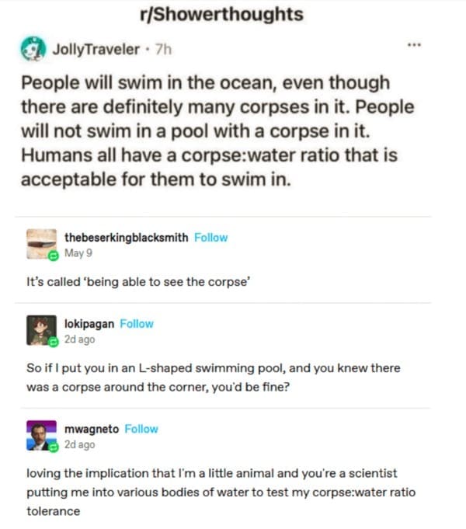
Task: Open lokipagan's username link
Action: (89, 324)
